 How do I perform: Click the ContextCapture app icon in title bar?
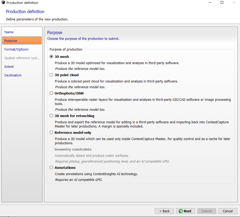tap(3, 3)
